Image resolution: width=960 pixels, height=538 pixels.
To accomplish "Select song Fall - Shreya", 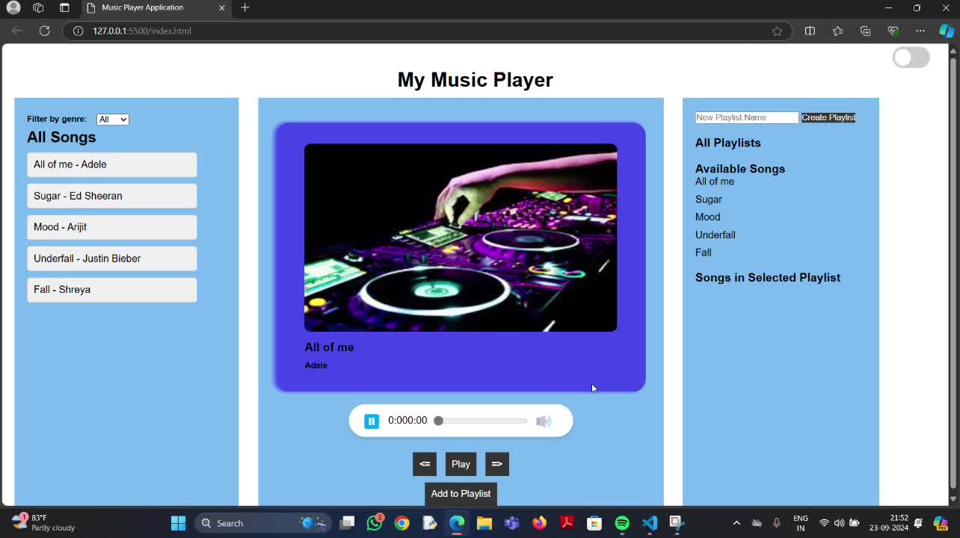I will tap(112, 290).
